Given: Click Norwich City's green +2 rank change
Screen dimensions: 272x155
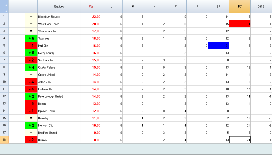Looking at the screenshot, I should [31, 125].
